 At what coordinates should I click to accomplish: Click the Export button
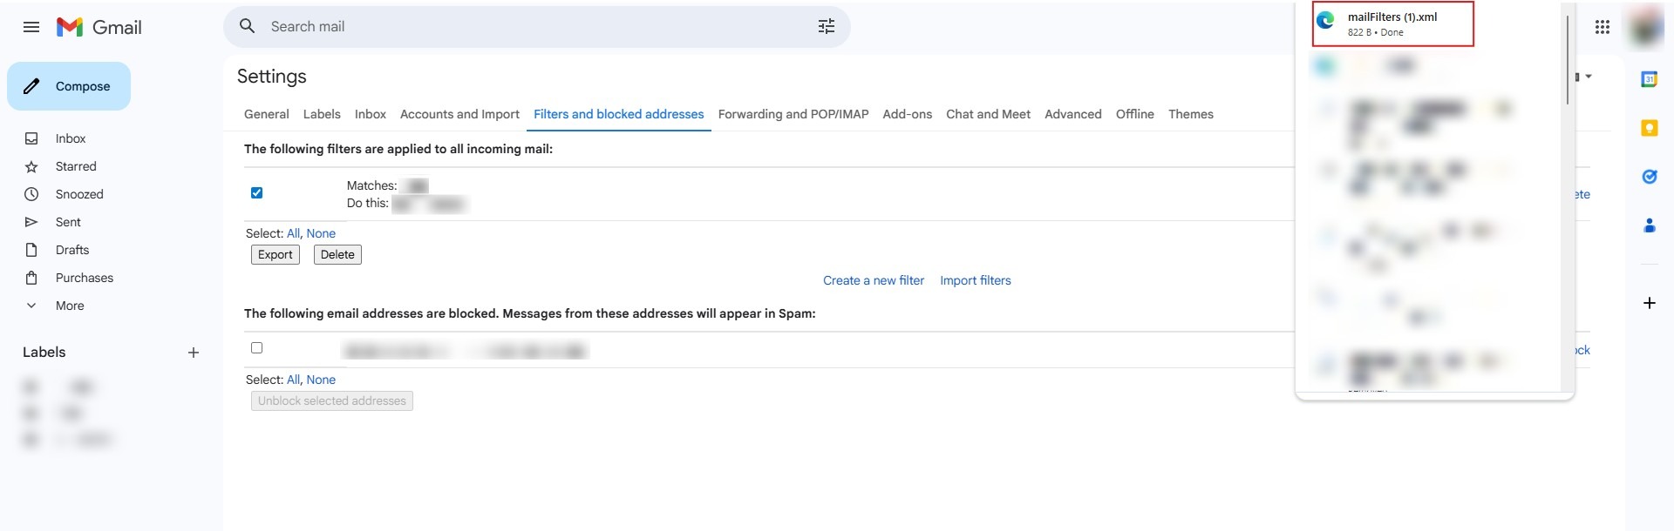[x=275, y=255]
